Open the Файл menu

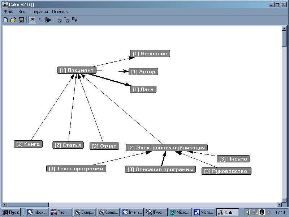click(9, 12)
